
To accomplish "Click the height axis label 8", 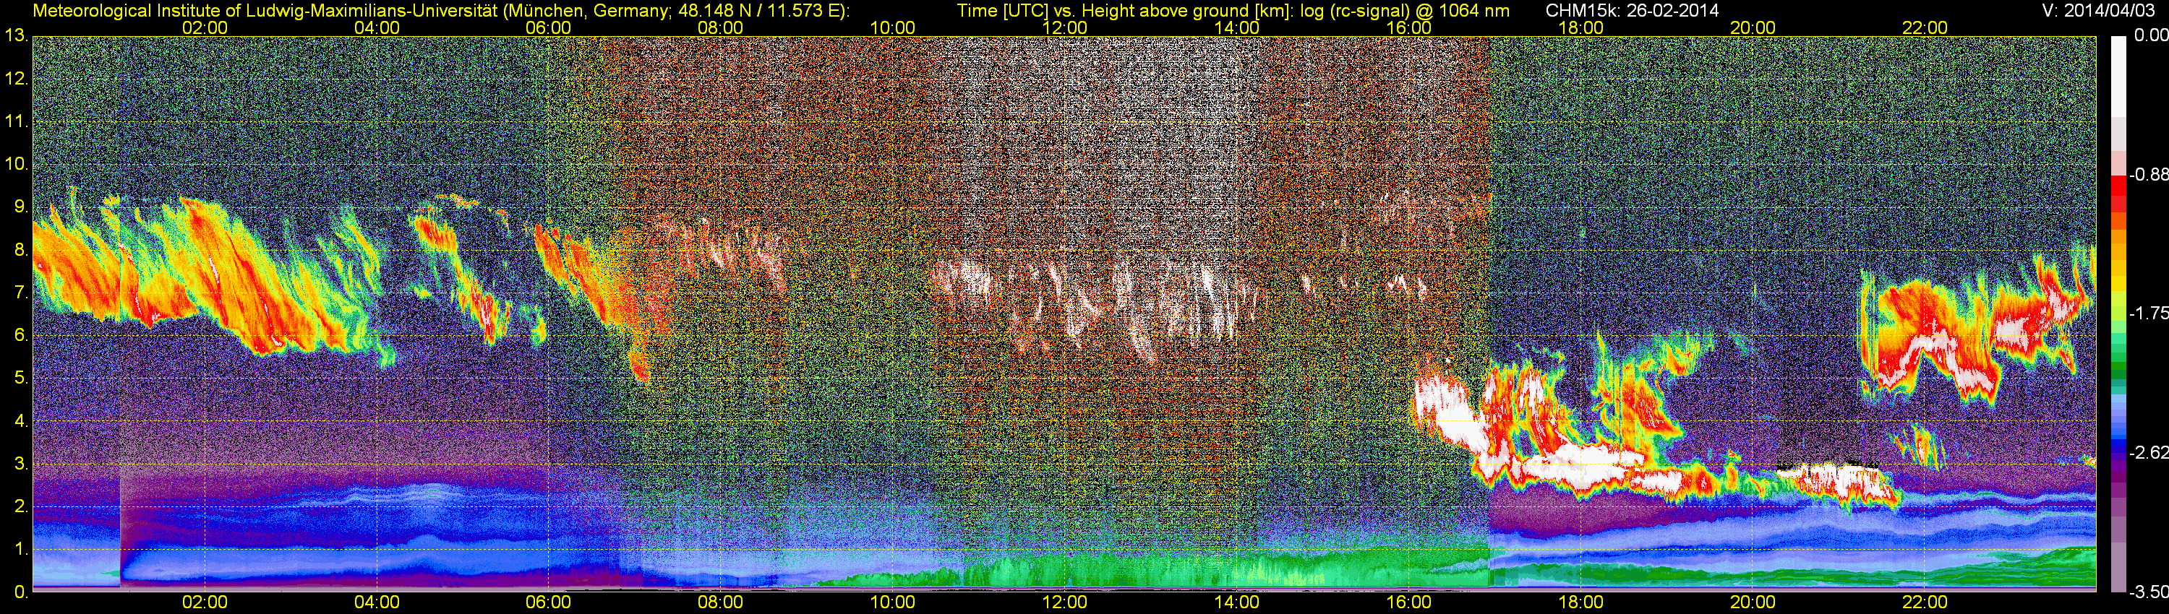I will [20, 250].
